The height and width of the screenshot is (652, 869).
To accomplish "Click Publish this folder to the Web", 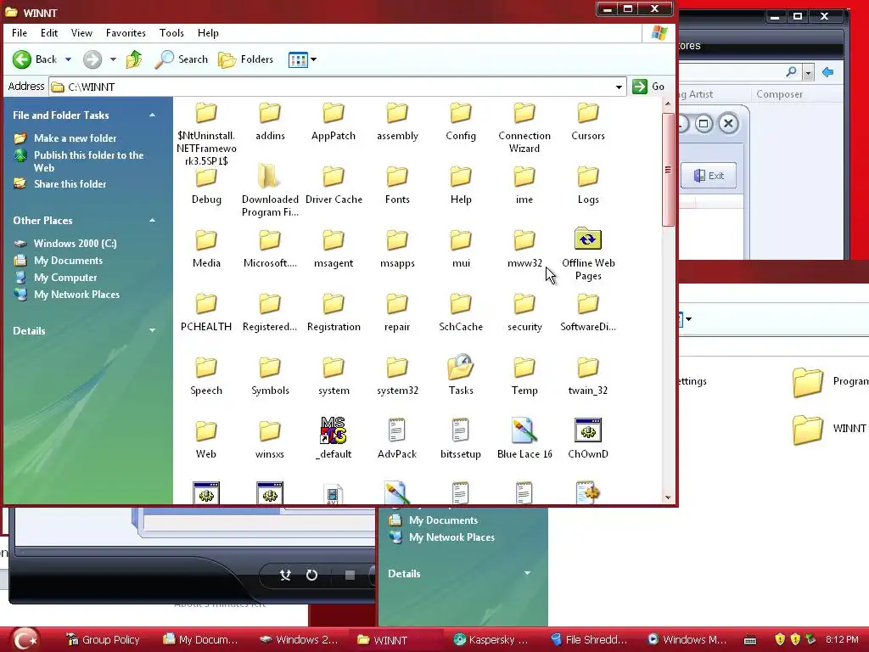I will tap(88, 161).
